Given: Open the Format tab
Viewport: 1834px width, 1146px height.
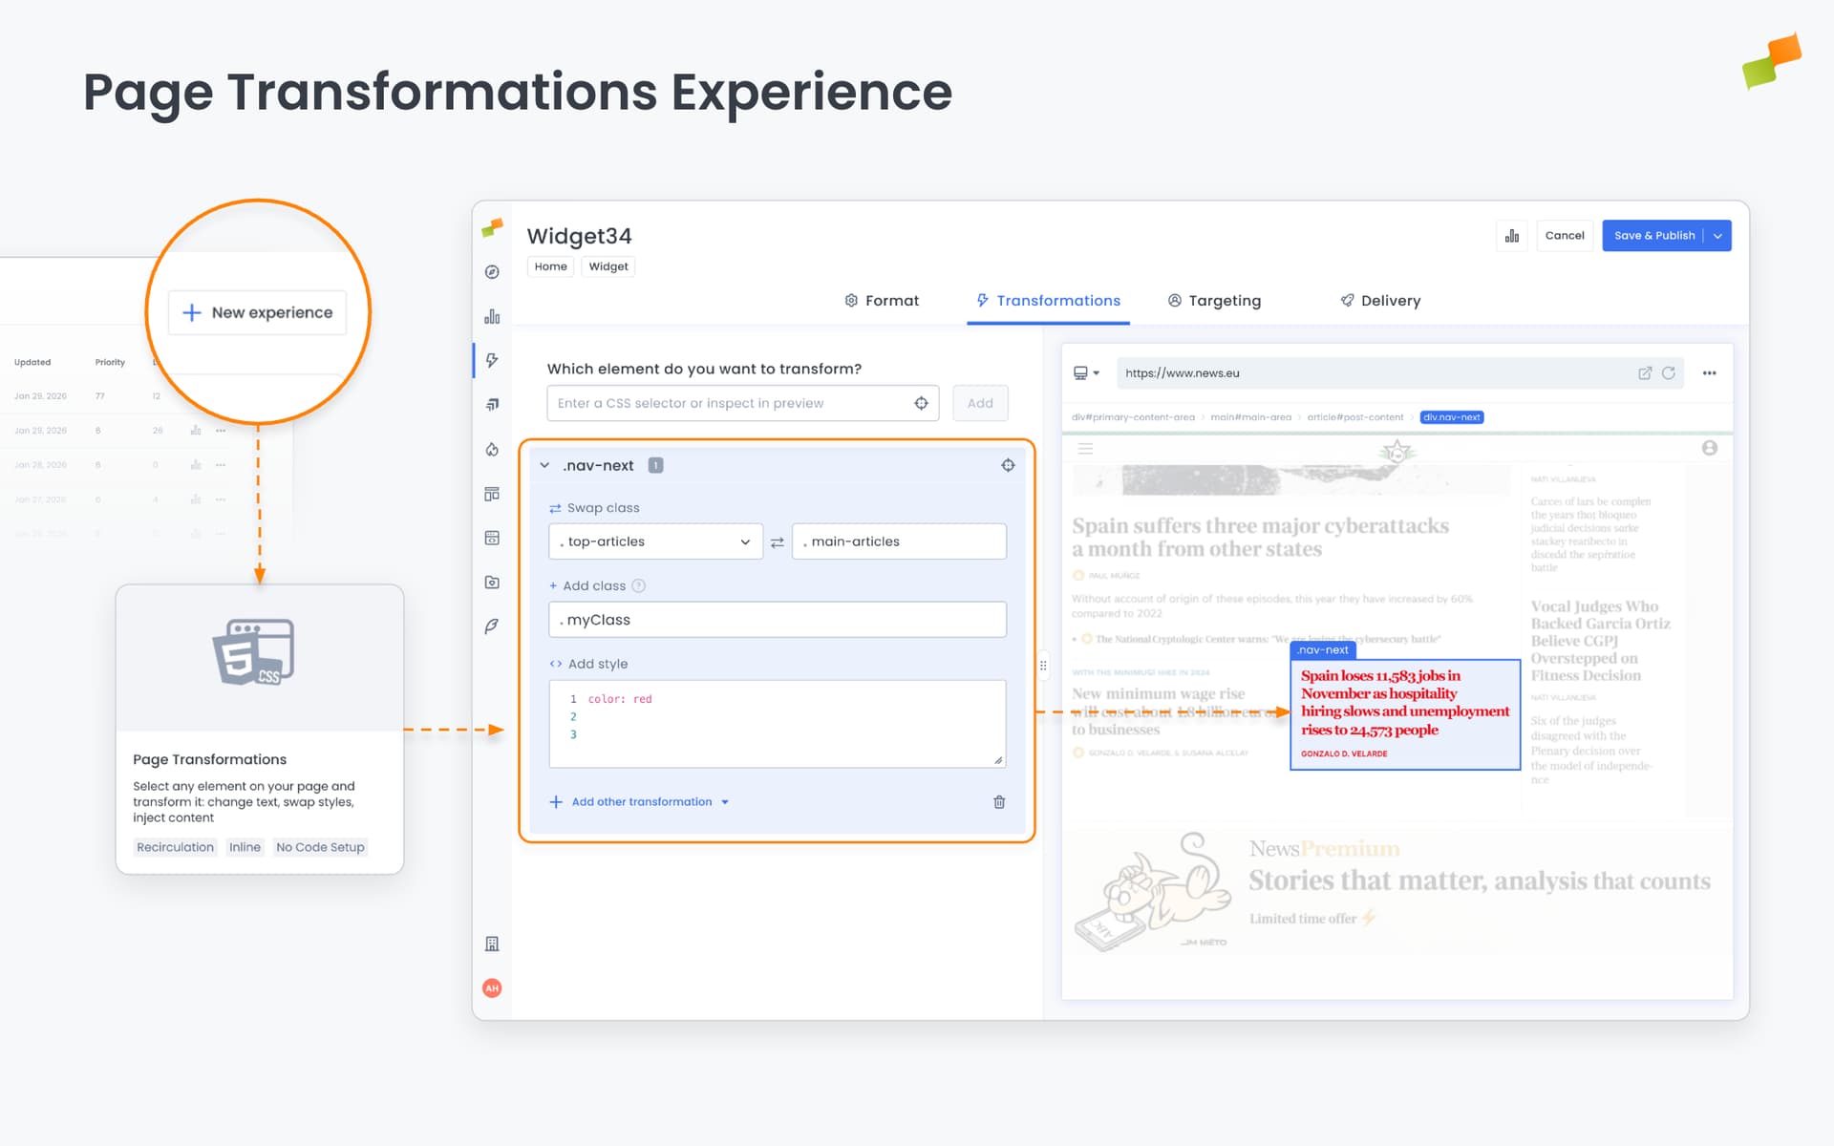Looking at the screenshot, I should point(881,300).
